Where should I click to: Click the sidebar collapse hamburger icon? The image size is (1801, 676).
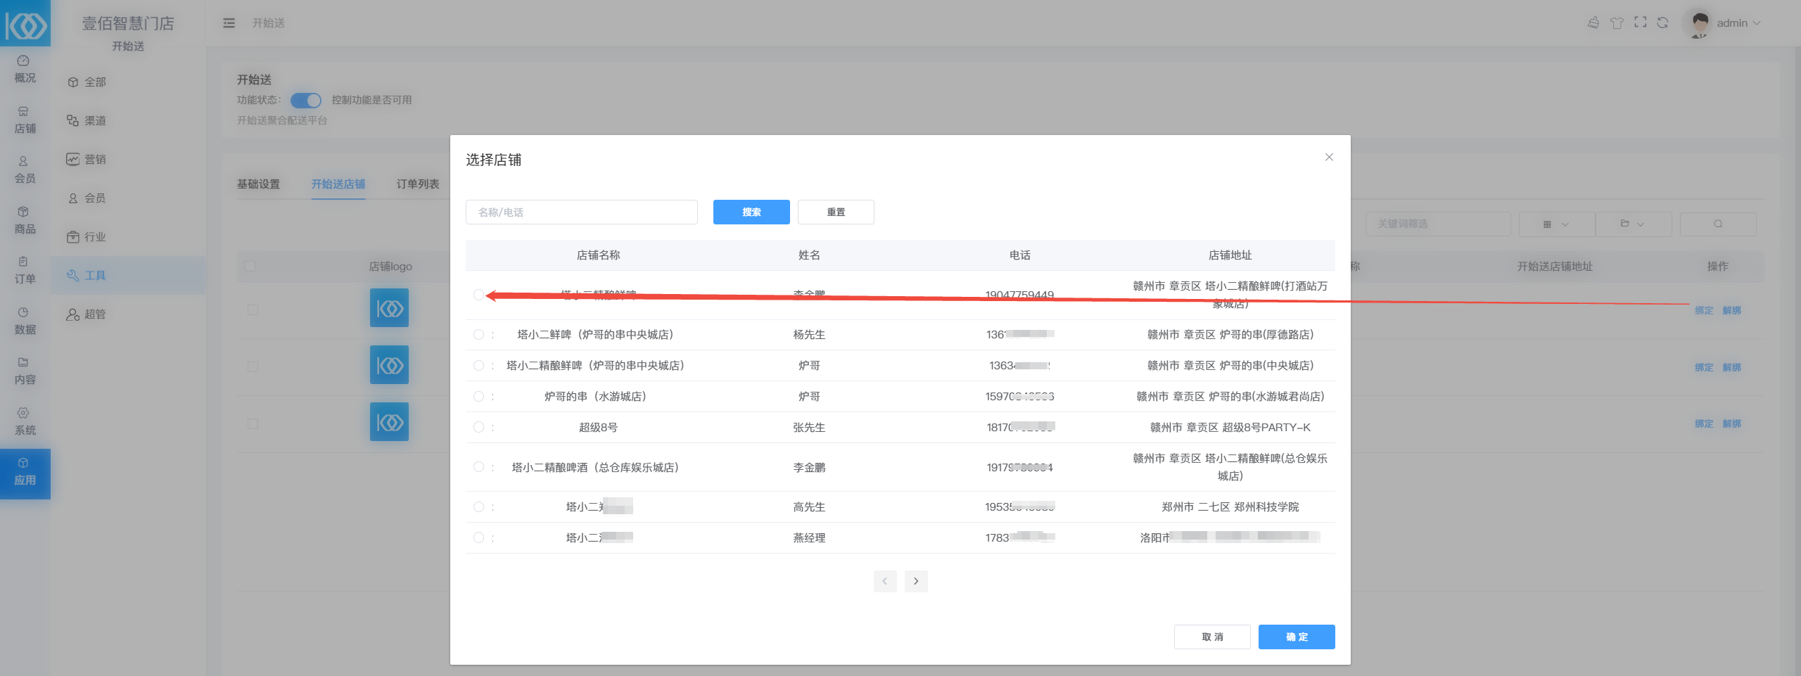pyautogui.click(x=229, y=23)
